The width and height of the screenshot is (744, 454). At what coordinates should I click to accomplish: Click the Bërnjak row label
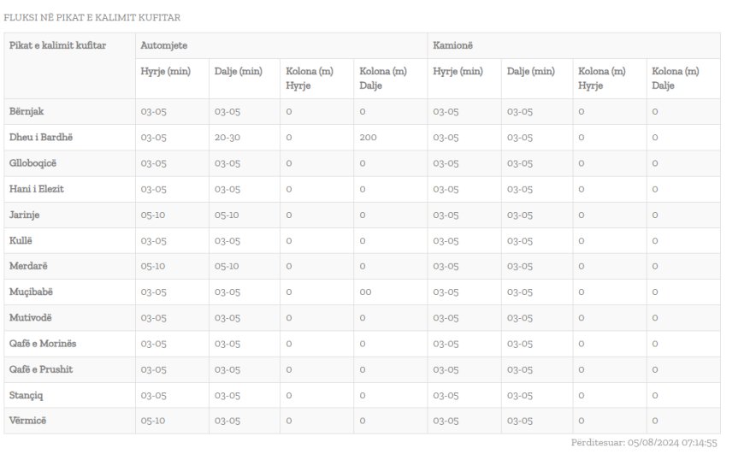(x=27, y=111)
